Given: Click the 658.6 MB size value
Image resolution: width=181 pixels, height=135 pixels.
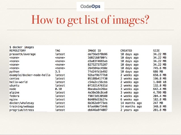Looking at the screenshot, I should coord(160,75).
